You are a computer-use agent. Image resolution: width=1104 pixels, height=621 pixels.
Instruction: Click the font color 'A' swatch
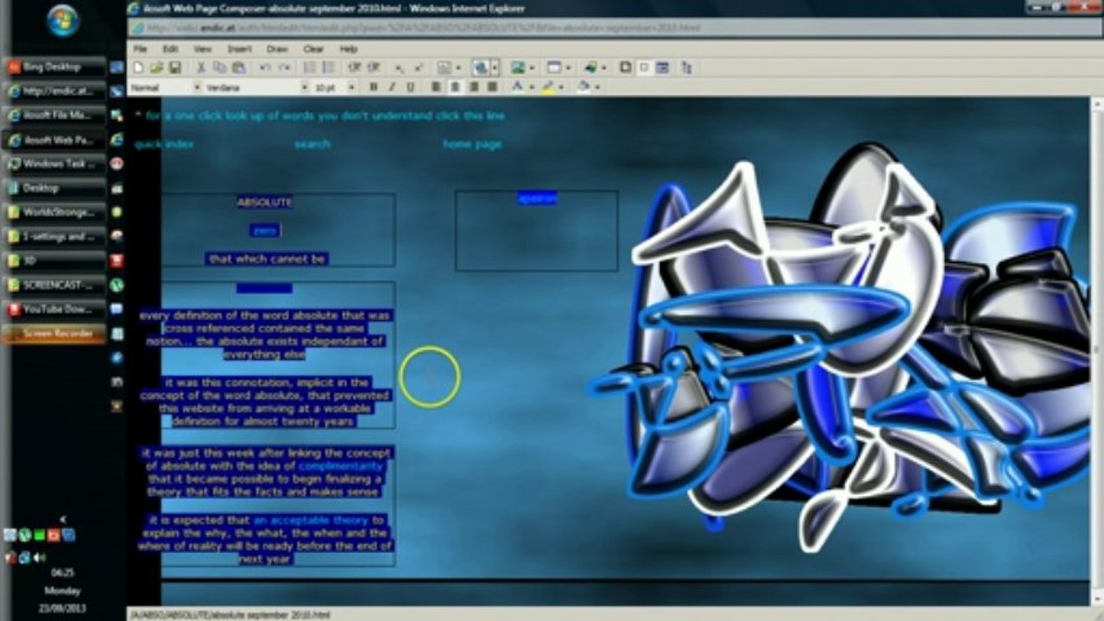517,87
